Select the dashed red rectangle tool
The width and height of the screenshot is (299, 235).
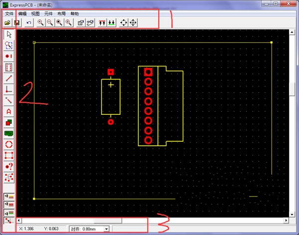point(9,155)
